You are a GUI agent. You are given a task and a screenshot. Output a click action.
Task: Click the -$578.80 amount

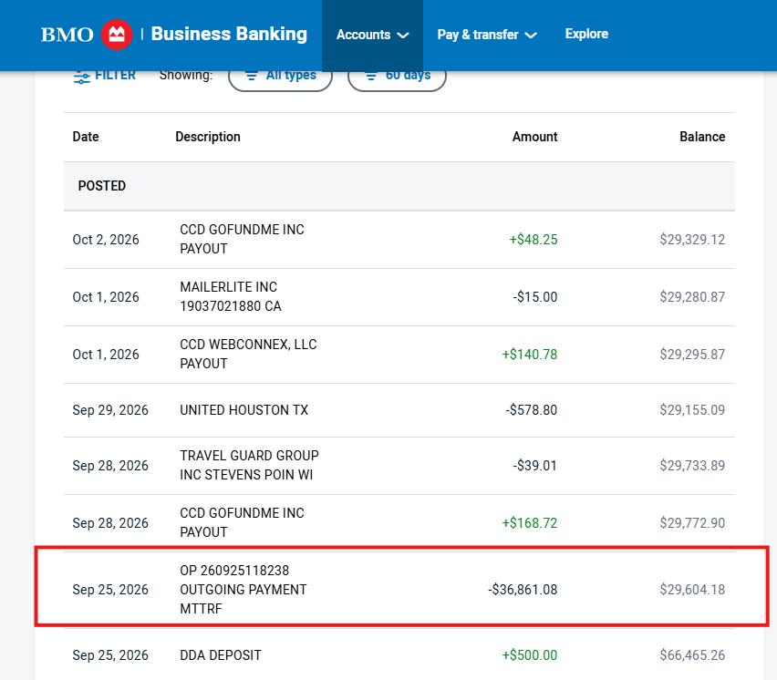click(x=531, y=410)
